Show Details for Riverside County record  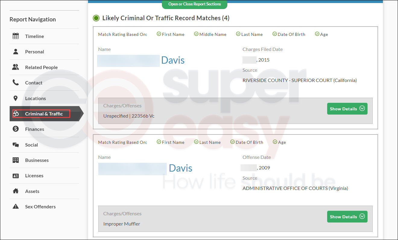pyautogui.click(x=347, y=109)
